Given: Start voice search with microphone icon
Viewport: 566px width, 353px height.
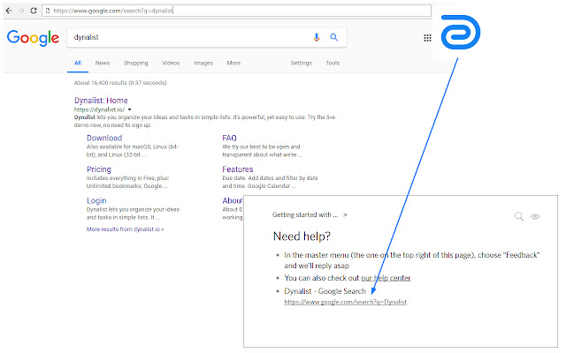Looking at the screenshot, I should point(317,37).
